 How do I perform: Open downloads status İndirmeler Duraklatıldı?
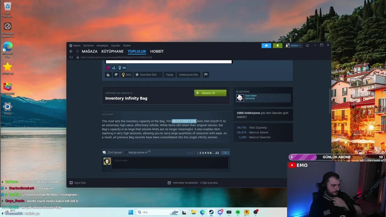click(x=193, y=183)
